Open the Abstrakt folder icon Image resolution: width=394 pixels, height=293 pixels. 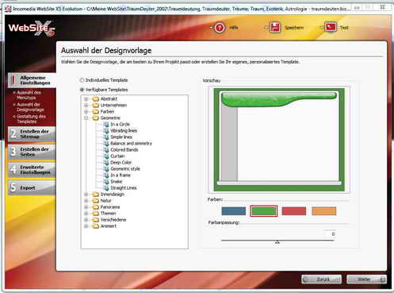click(x=95, y=98)
